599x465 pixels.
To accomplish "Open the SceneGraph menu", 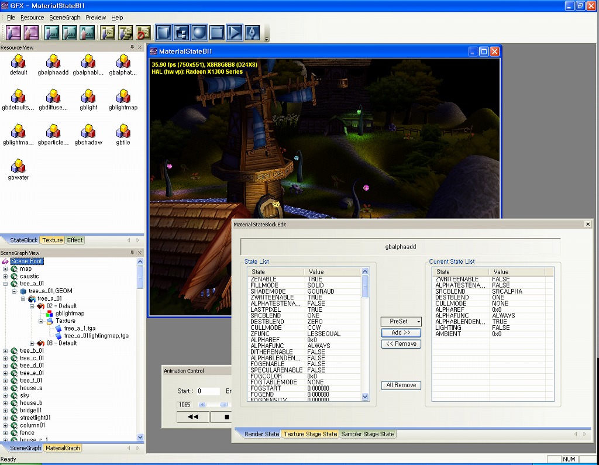I will point(65,18).
